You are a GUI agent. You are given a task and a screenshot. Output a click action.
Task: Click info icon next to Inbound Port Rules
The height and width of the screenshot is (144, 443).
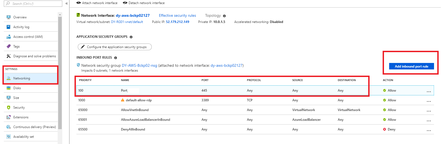[x=116, y=58]
